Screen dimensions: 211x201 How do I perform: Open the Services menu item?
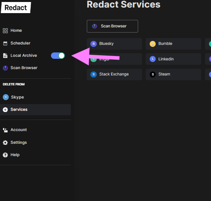35,110
